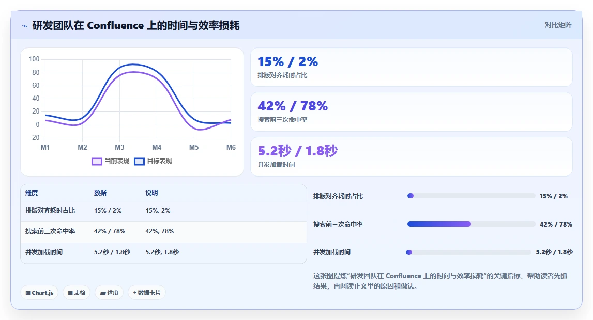Screen dimensions: 593x320
Task: Click the M2 axis label on chart
Action: click(x=82, y=147)
